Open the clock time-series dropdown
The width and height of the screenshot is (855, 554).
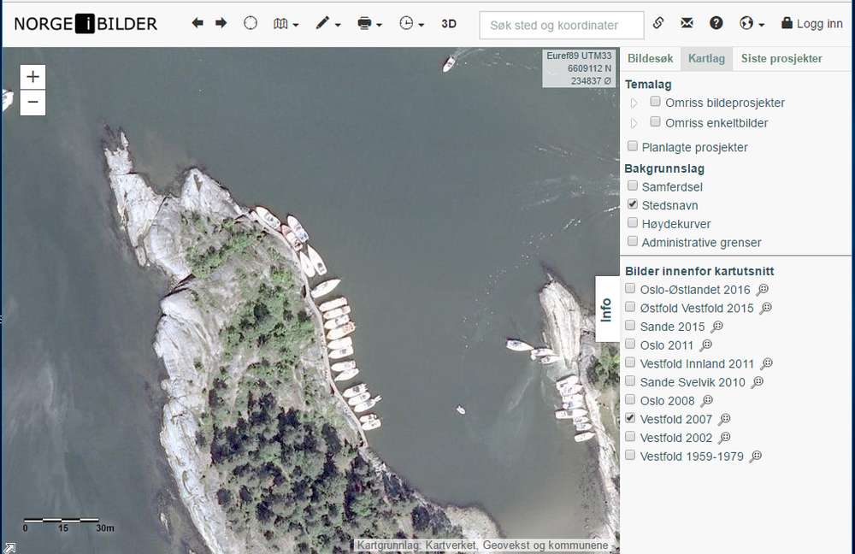click(x=411, y=23)
